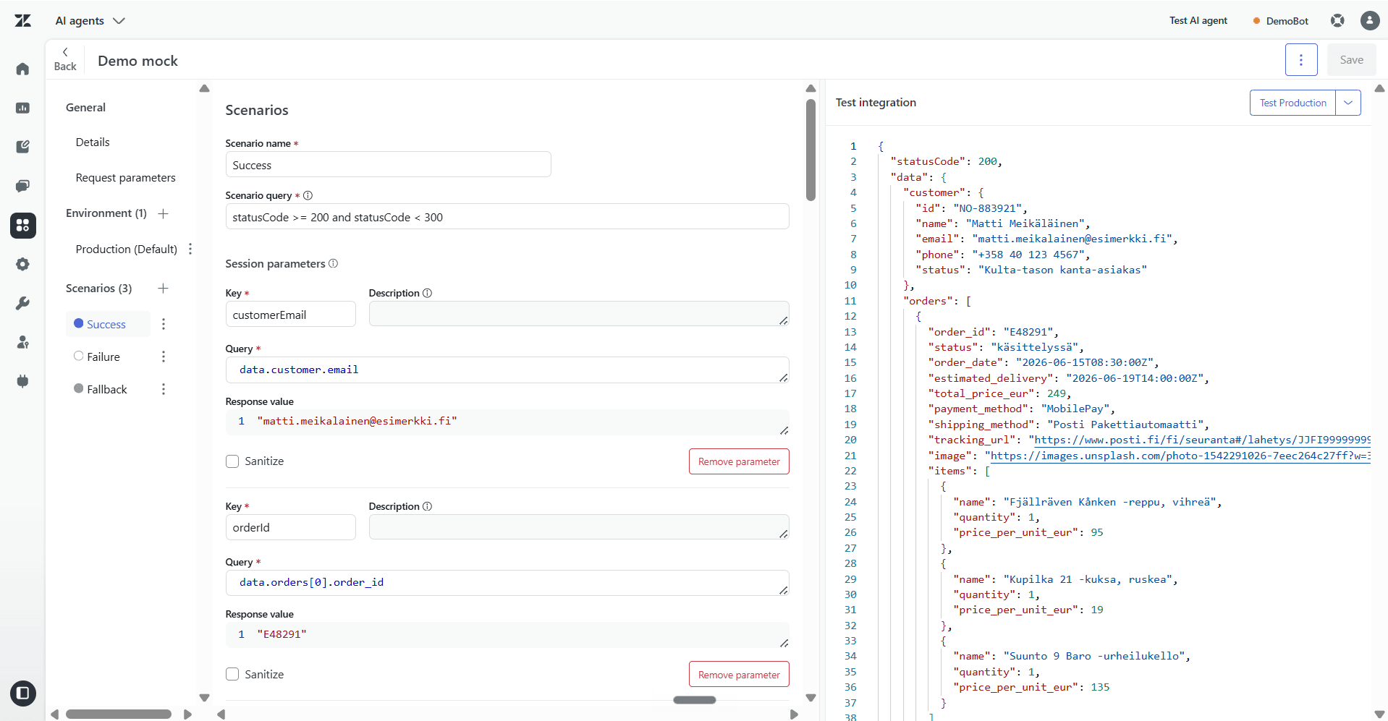Open the user admin sidebar icon

click(x=23, y=342)
